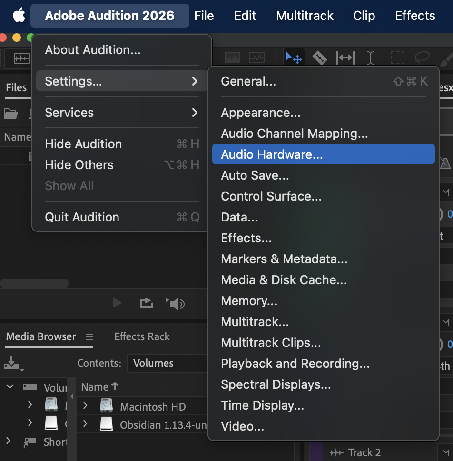The height and width of the screenshot is (461, 453).
Task: Click the Media Browser import icon
Action: coord(13,364)
